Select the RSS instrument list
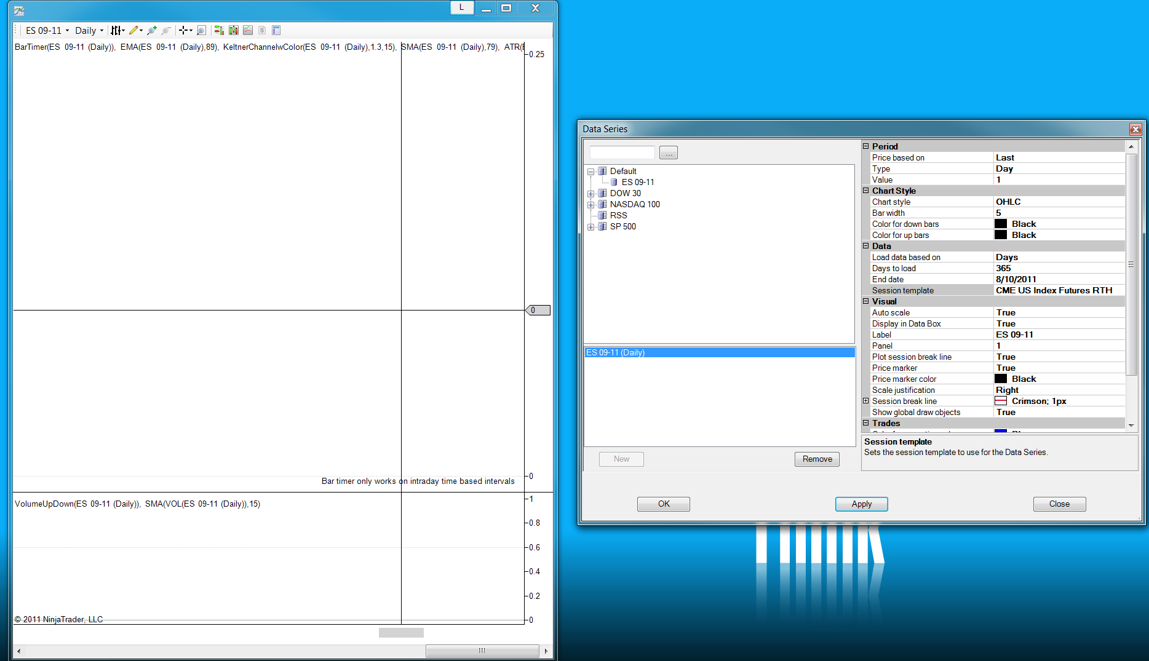The height and width of the screenshot is (661, 1149). coord(619,215)
